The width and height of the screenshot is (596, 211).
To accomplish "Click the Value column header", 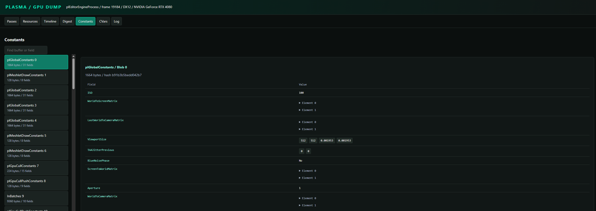I will point(303,84).
